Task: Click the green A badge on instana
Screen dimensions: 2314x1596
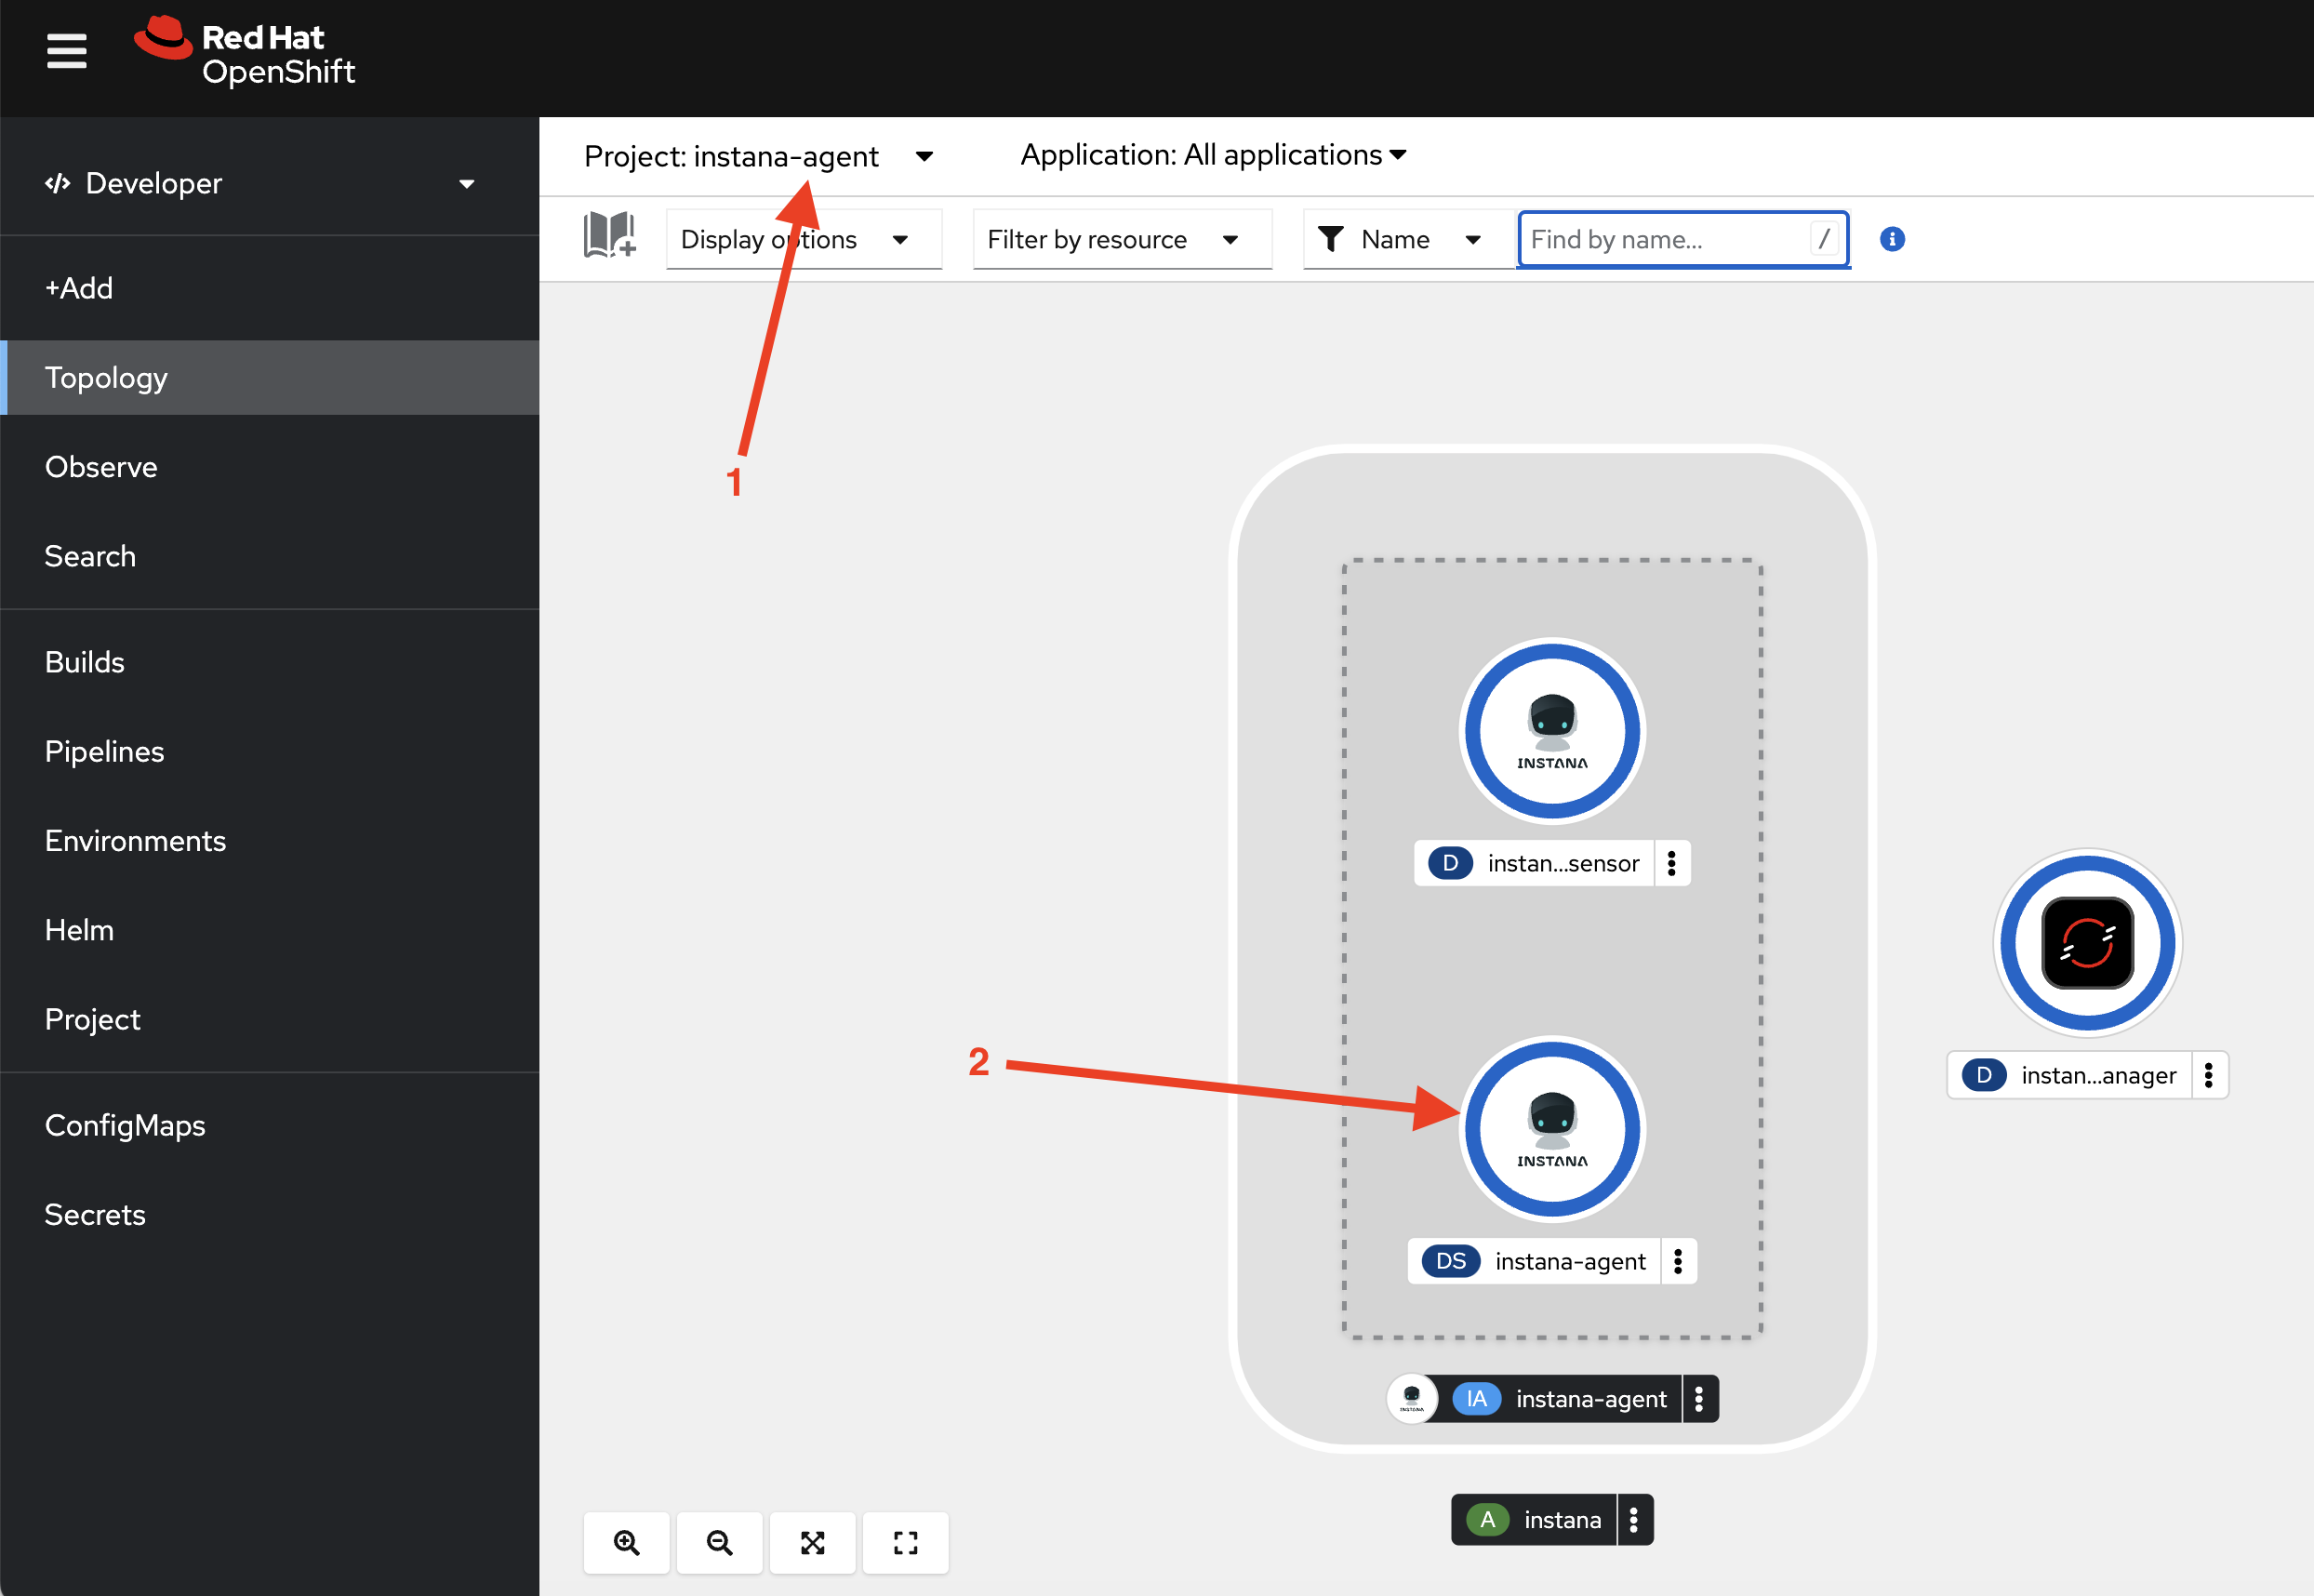Action: pos(1487,1520)
